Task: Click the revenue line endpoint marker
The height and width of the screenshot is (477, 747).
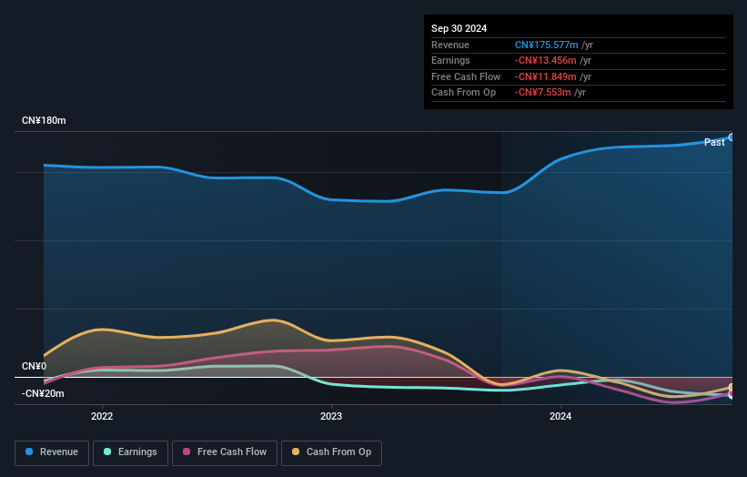Action: [732, 137]
